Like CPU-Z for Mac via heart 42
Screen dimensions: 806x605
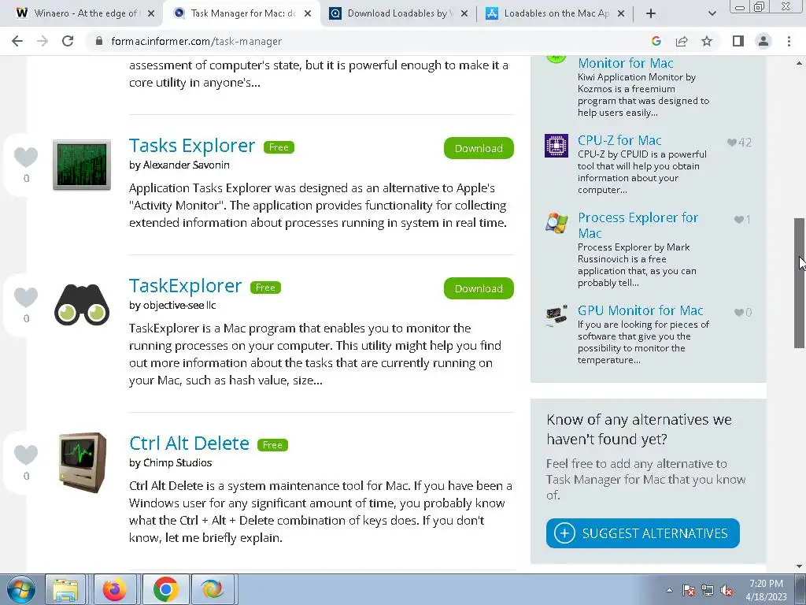(x=739, y=143)
